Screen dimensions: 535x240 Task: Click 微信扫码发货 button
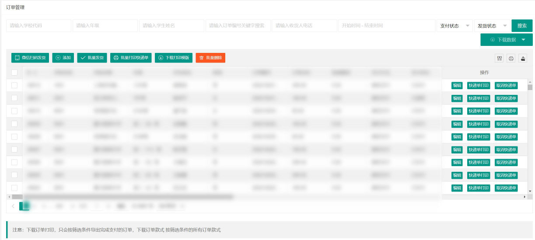pyautogui.click(x=30, y=58)
